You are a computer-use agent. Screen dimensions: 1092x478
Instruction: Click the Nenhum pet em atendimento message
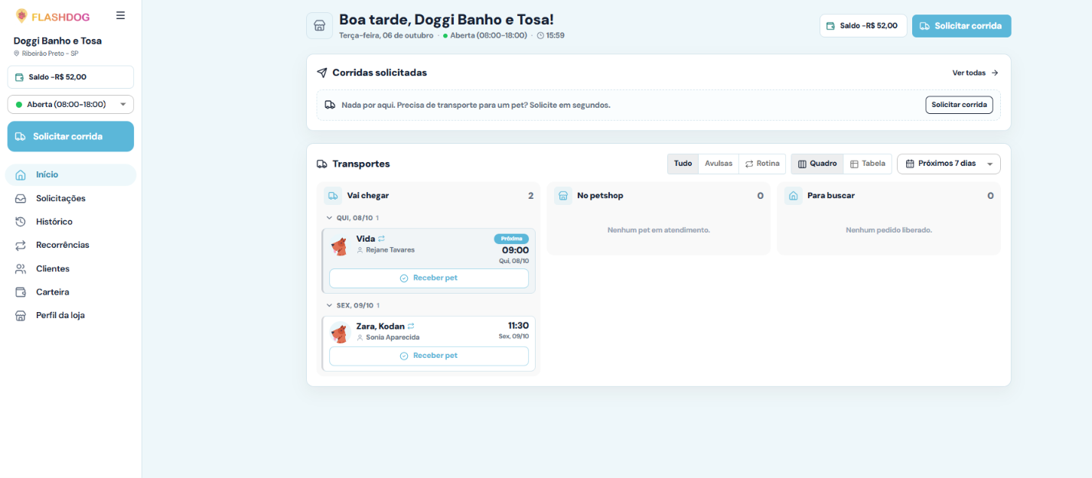pyautogui.click(x=659, y=230)
